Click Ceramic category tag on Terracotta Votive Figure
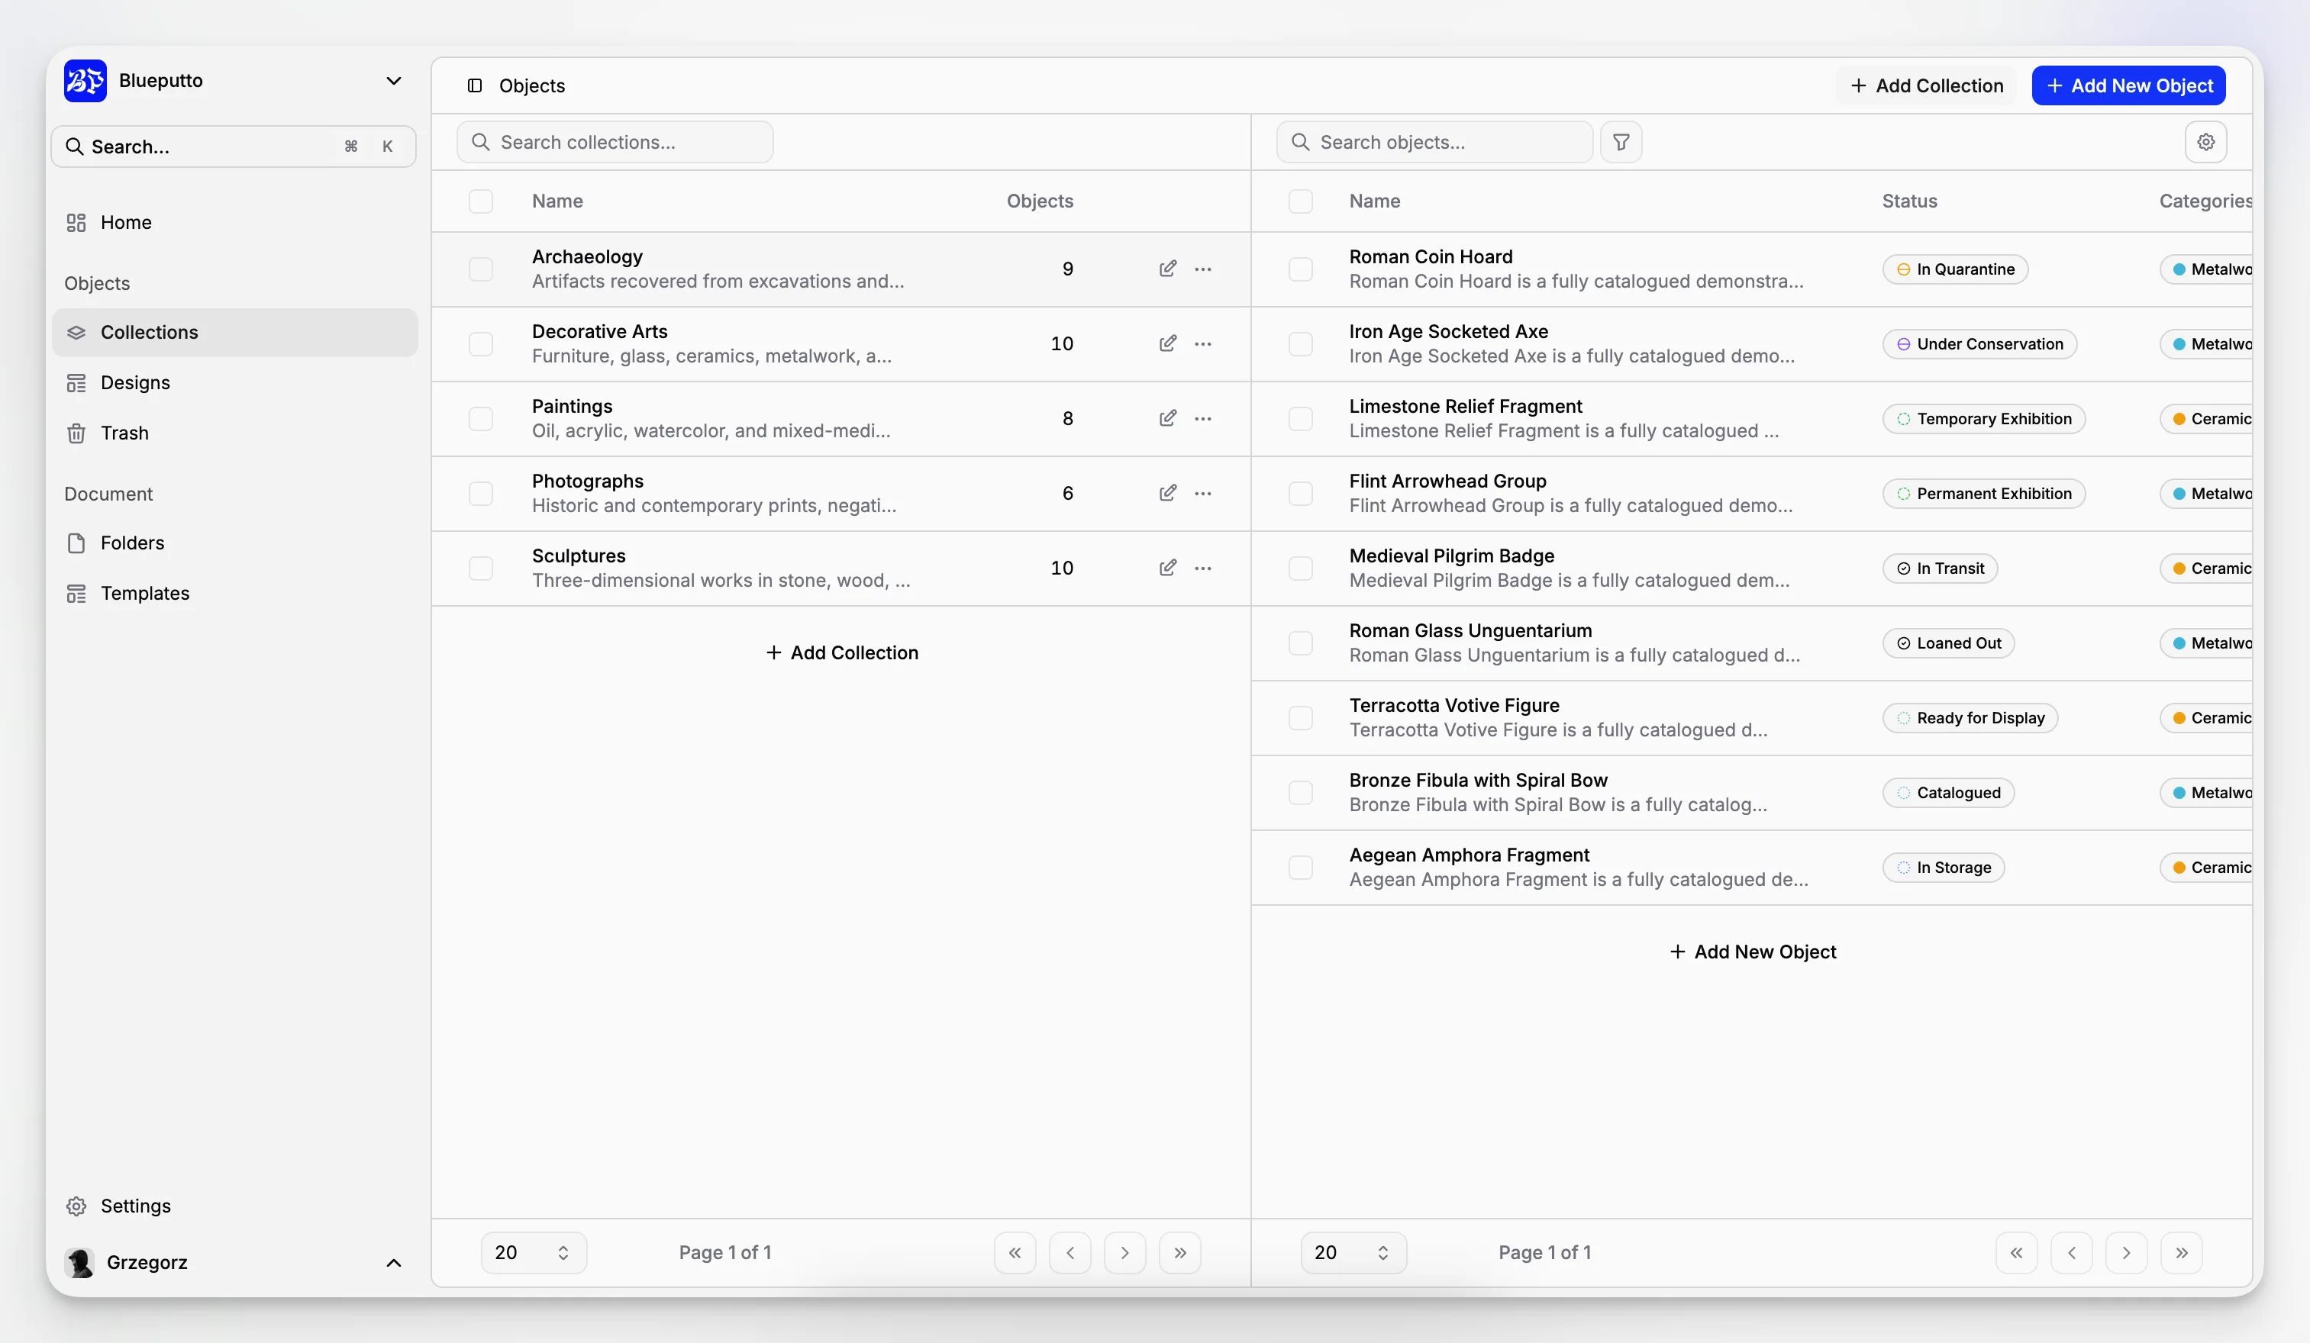 point(2208,717)
